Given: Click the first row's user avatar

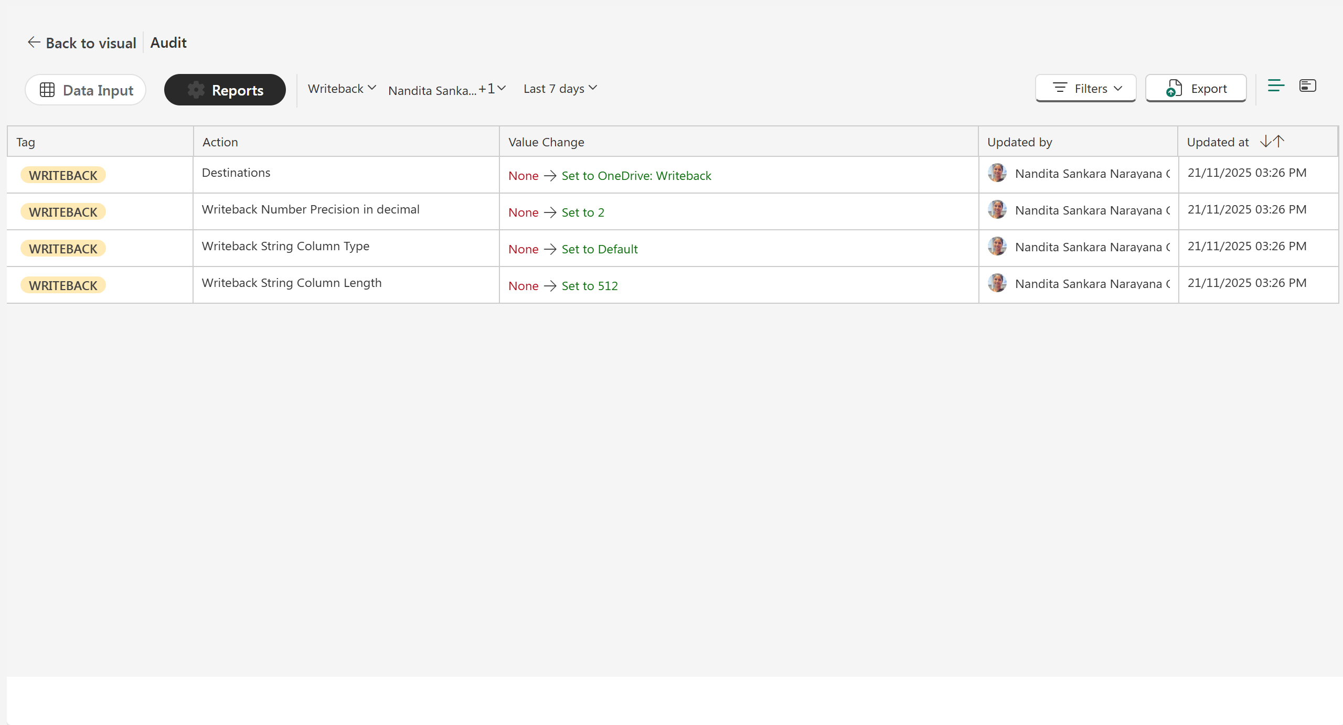Looking at the screenshot, I should [x=997, y=173].
